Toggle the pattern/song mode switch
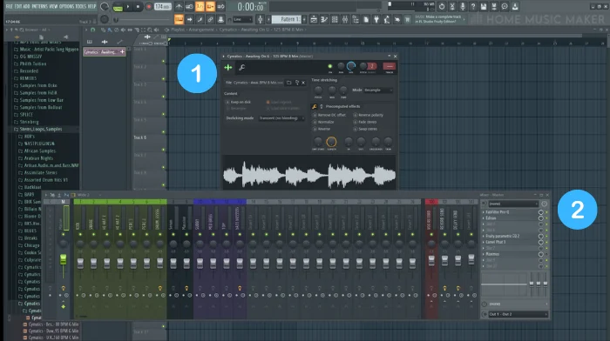The image size is (610, 341). pos(118,7)
